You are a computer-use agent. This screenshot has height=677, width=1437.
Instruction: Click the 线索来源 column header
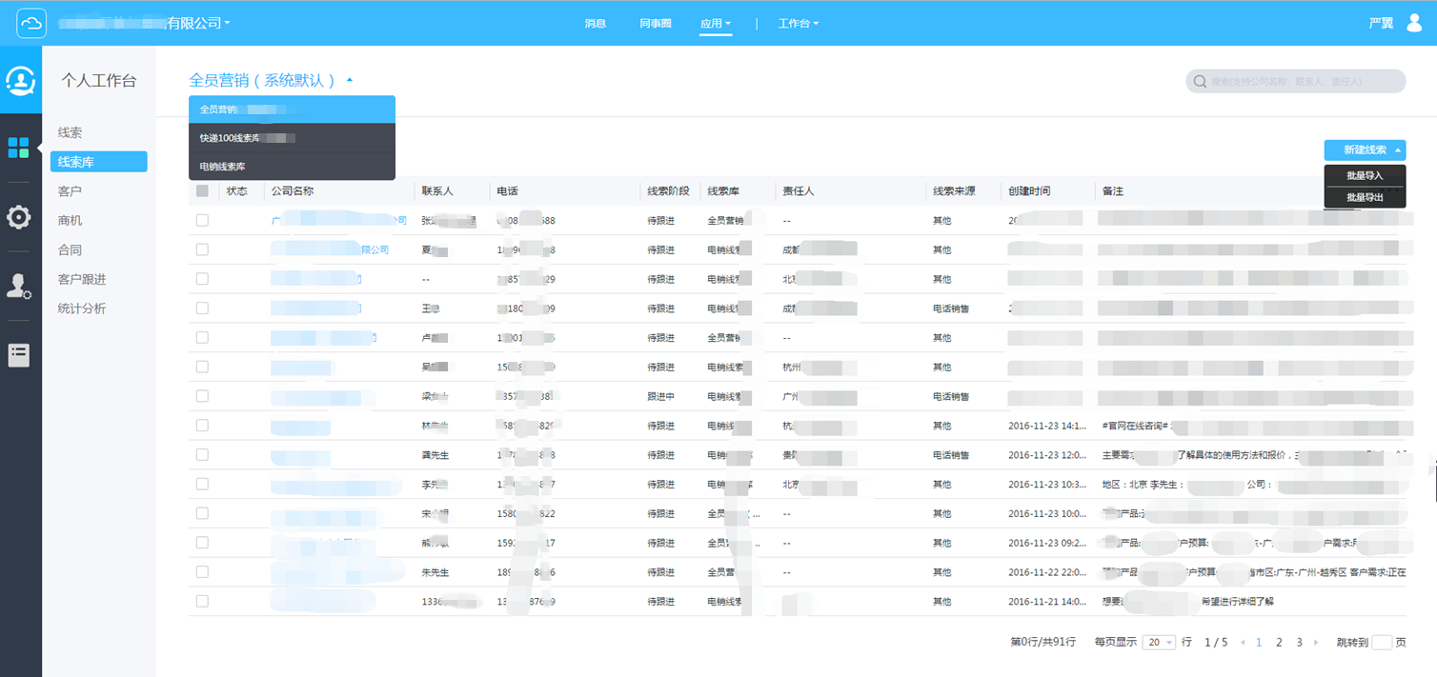pos(954,191)
